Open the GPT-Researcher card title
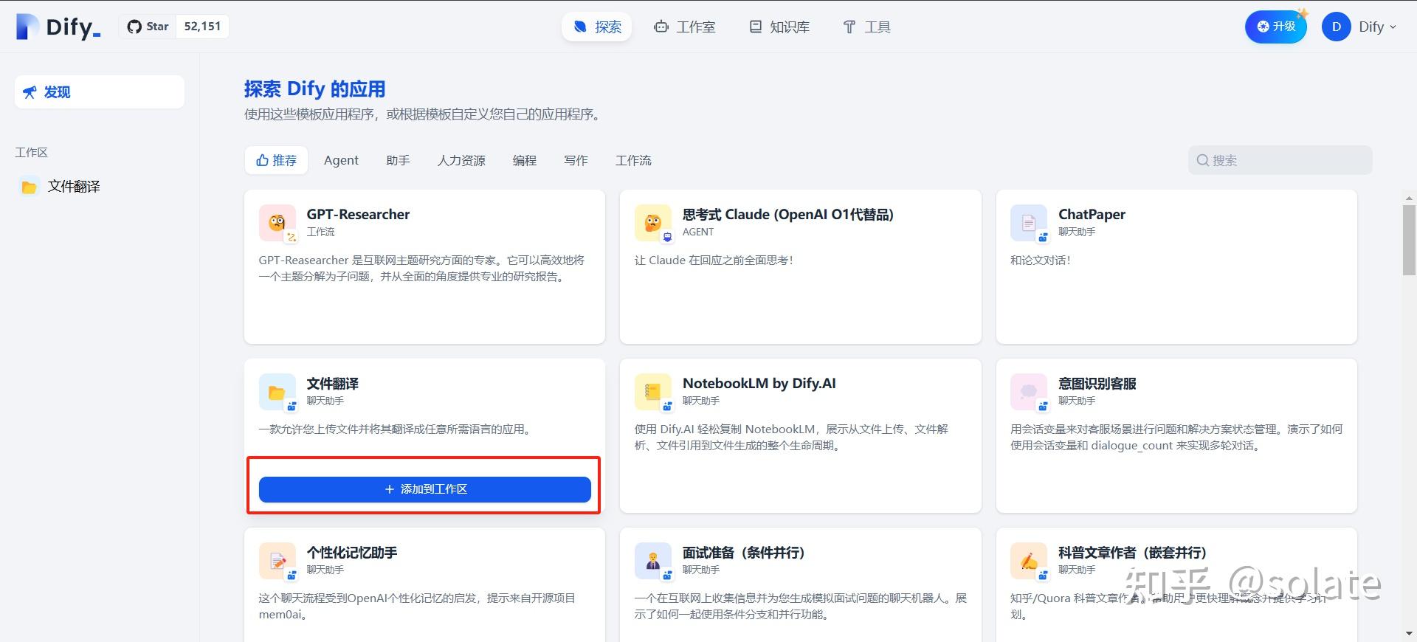 pyautogui.click(x=358, y=215)
